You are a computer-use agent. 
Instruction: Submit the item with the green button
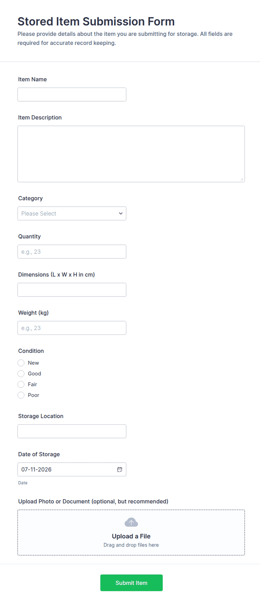click(x=131, y=583)
